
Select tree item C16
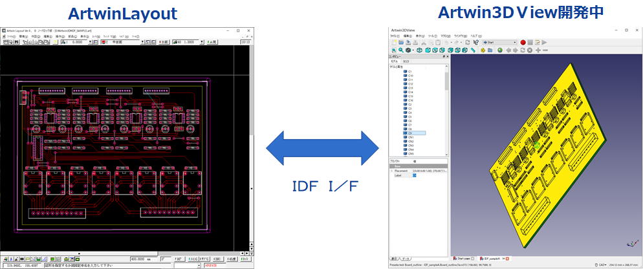tap(408, 100)
